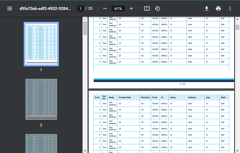This screenshot has height=153, width=240.
Task: Click the document title d9fa70ab-edf2-4932-9284...
Action: click(x=45, y=8)
